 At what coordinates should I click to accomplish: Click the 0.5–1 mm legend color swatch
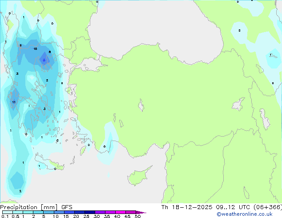(x=18, y=212)
